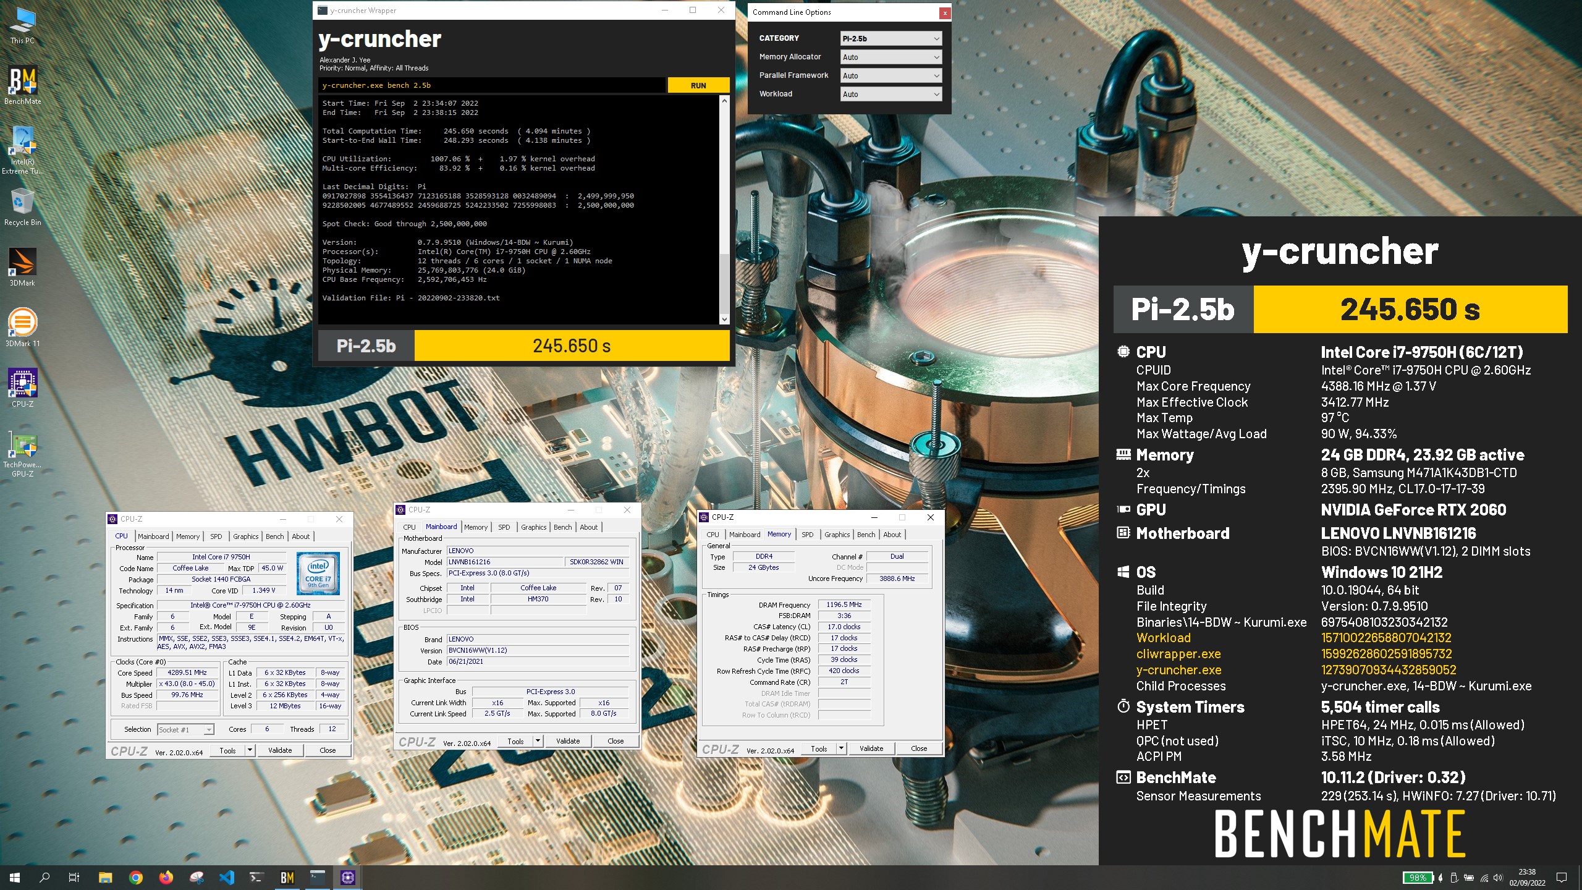Open the Tools dropdown arrow in the CPU tab window
The image size is (1582, 890).
[x=250, y=750]
